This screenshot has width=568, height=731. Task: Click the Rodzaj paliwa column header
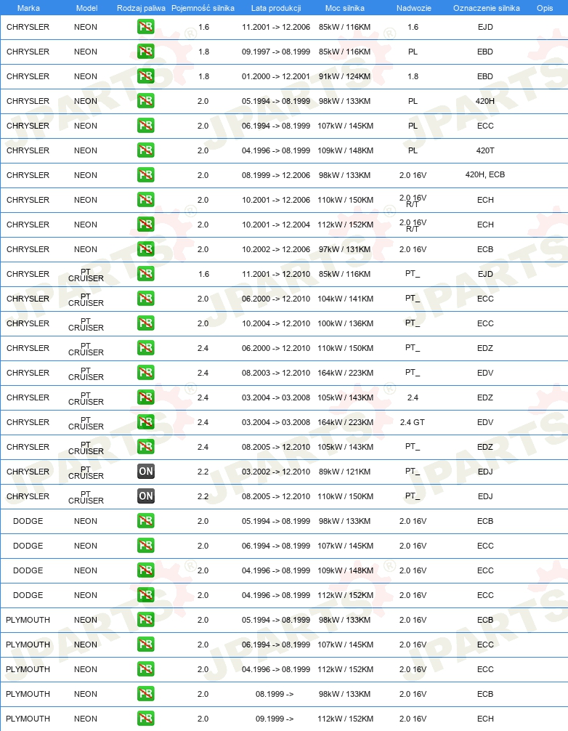[141, 8]
